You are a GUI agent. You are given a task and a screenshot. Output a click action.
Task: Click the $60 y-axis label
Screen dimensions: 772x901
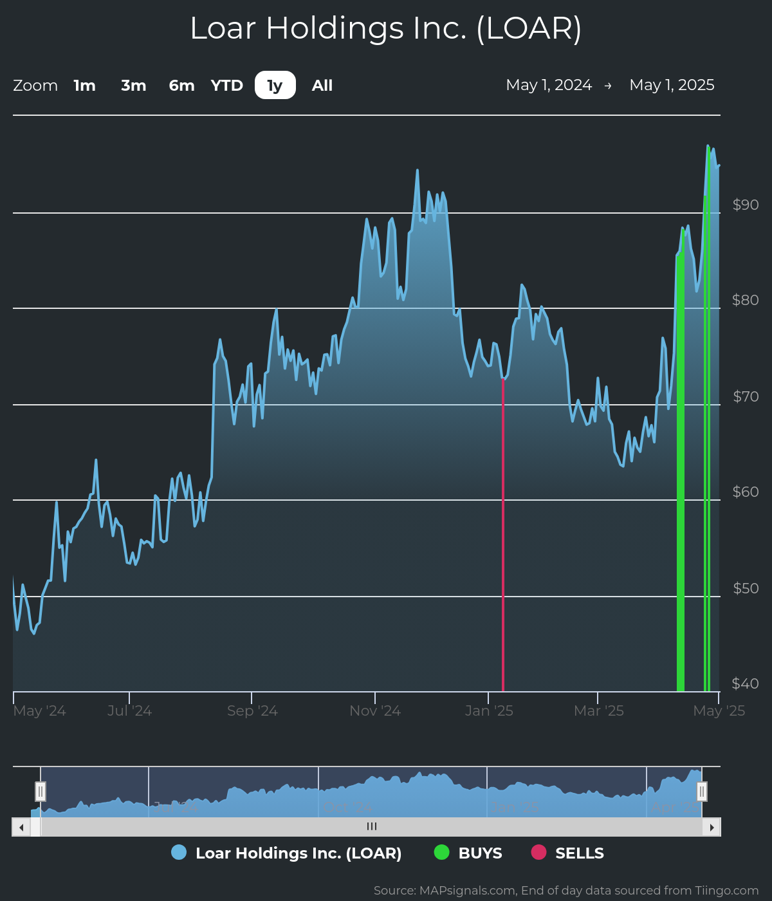tap(746, 492)
